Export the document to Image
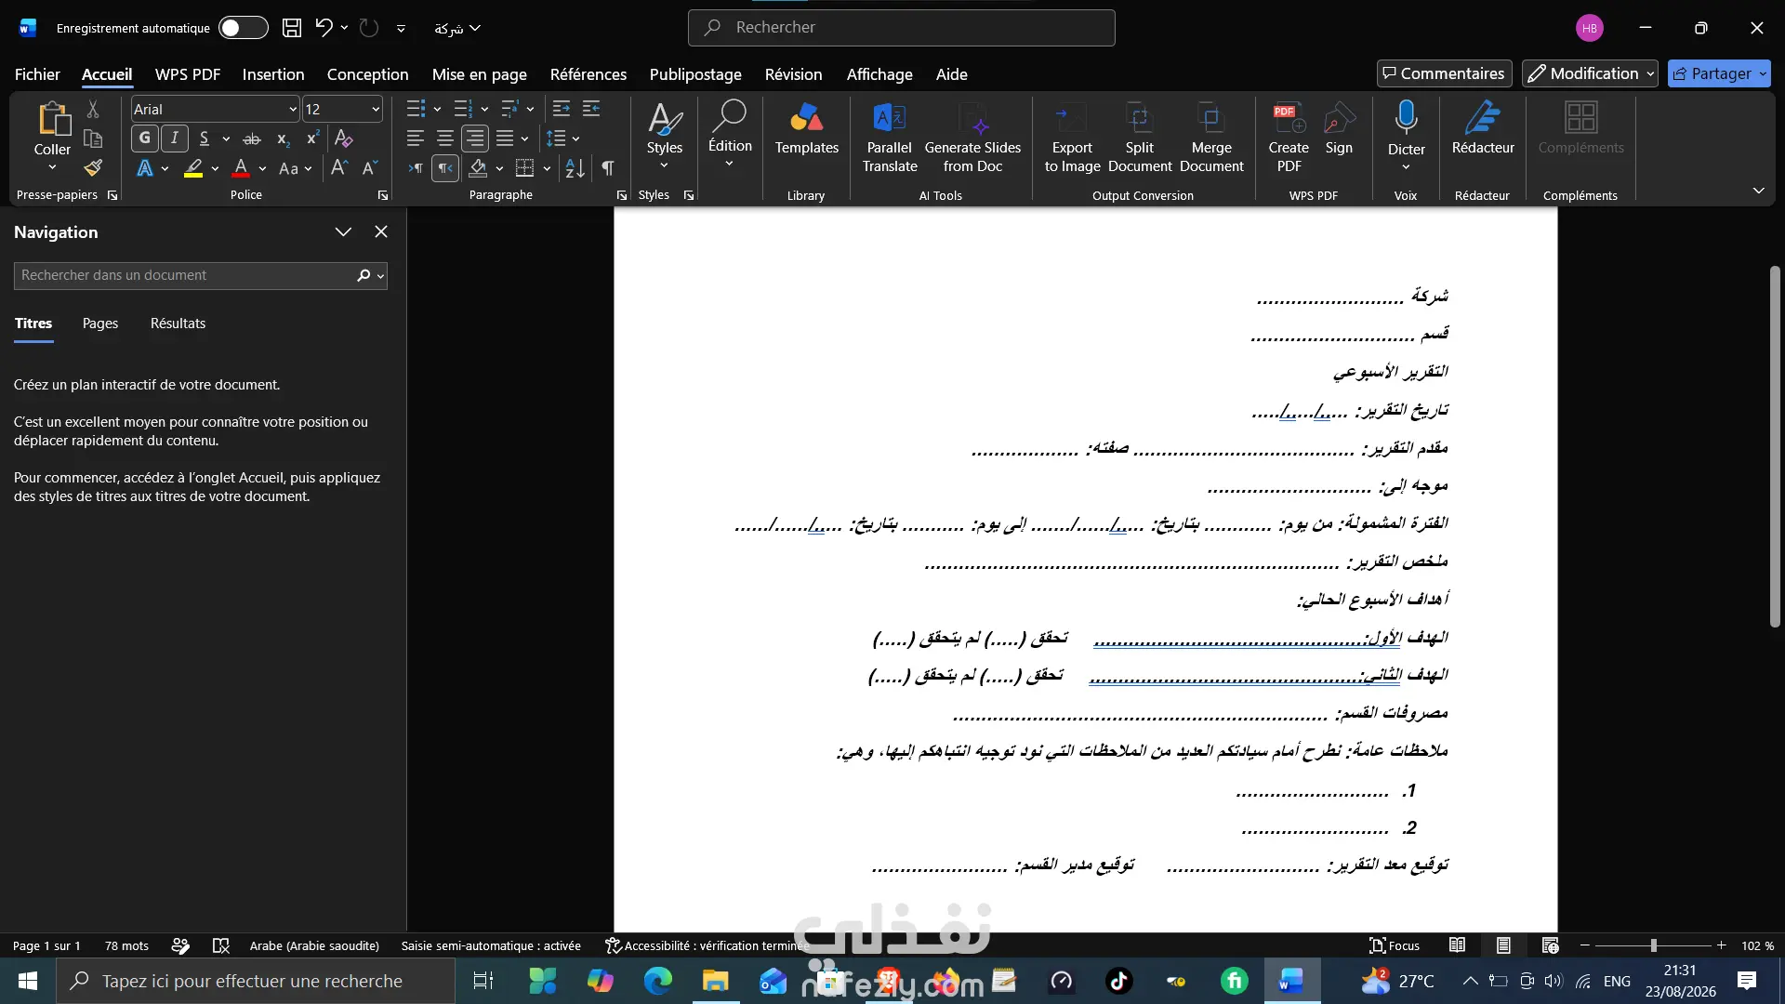1785x1004 pixels. pos(1072,138)
